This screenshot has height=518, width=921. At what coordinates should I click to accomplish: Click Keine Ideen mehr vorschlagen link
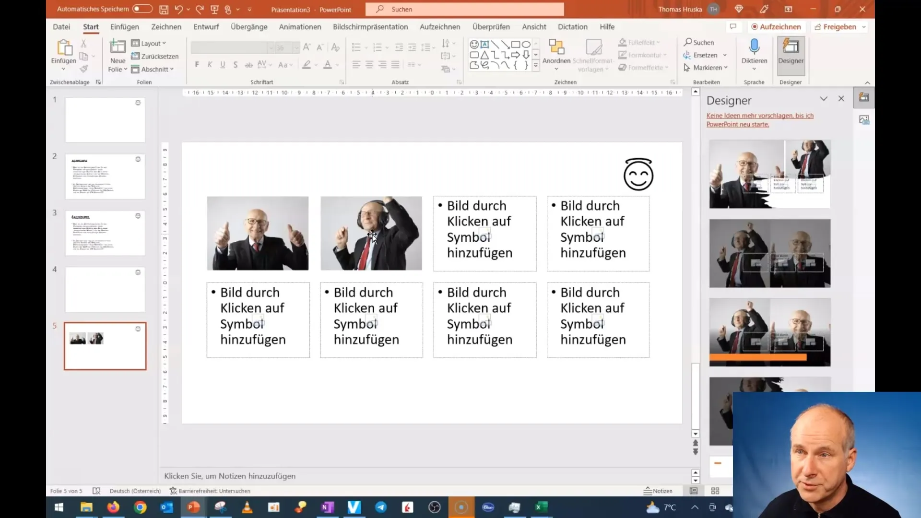760,120
